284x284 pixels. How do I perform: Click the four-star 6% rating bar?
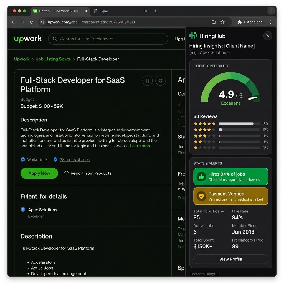click(x=239, y=130)
